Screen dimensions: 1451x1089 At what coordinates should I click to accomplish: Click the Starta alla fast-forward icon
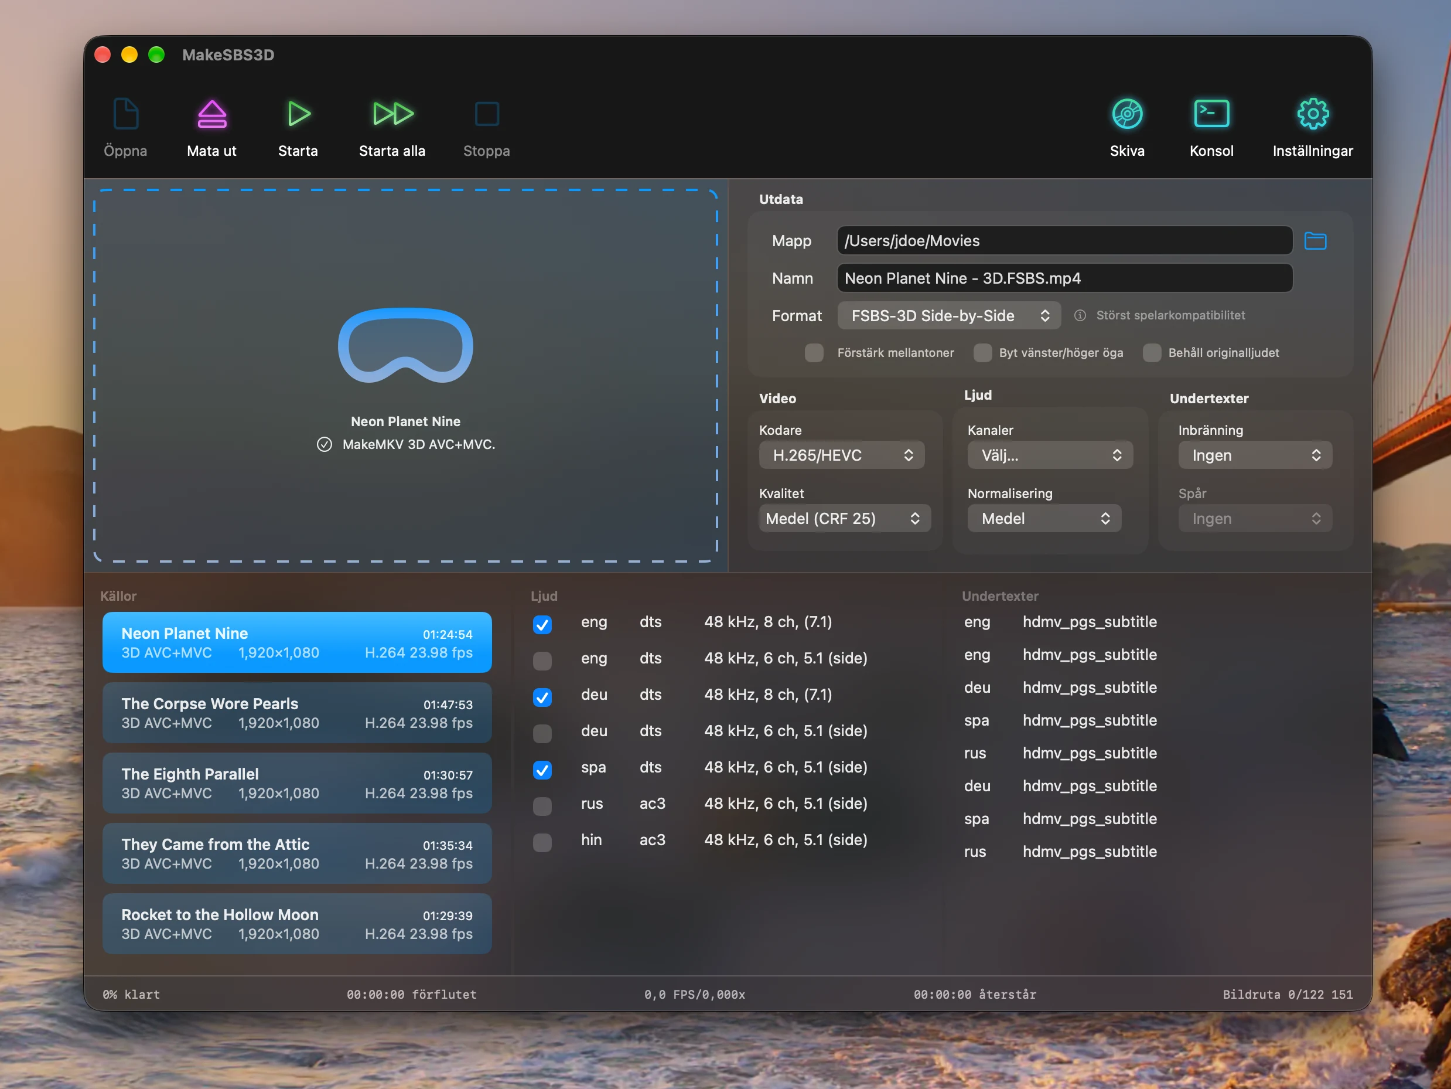[x=392, y=114]
